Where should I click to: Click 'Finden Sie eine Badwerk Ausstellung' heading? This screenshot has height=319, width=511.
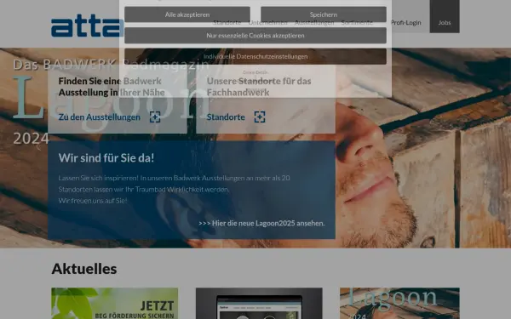click(x=112, y=87)
